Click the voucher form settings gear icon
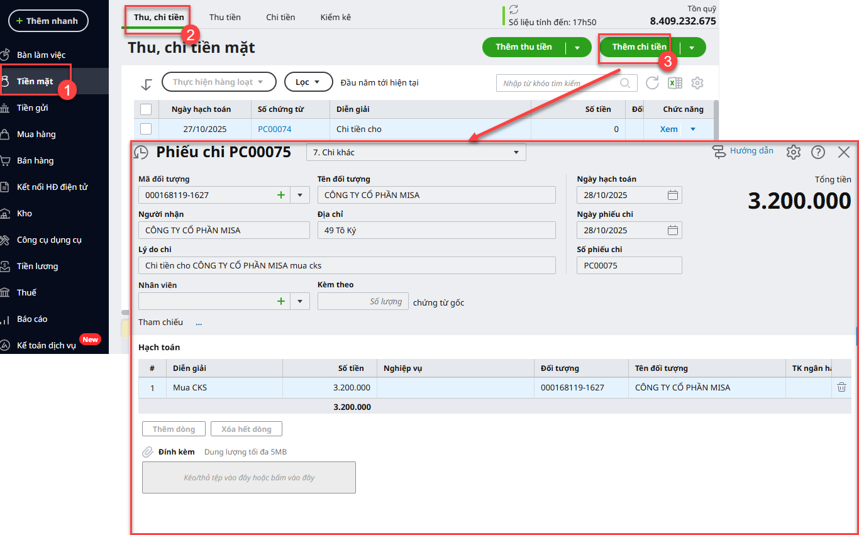 pyautogui.click(x=794, y=152)
